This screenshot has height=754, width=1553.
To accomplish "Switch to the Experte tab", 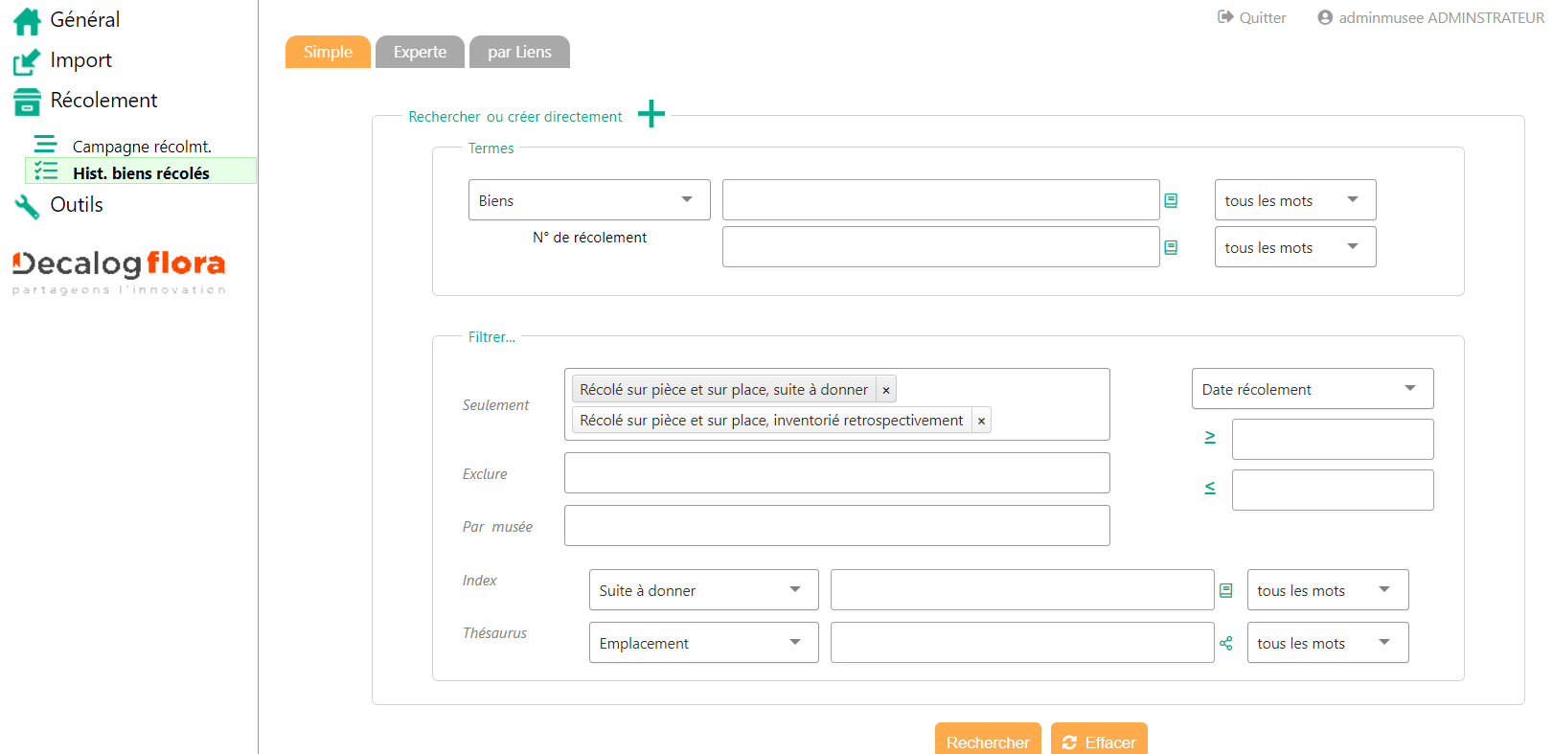I will [x=420, y=52].
